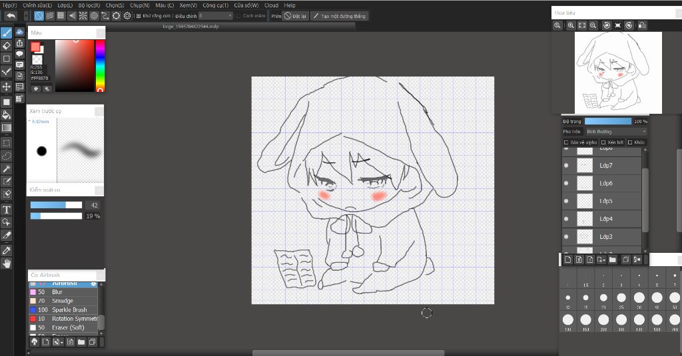
Task: Flip the view in navigator panel
Action: click(642, 26)
